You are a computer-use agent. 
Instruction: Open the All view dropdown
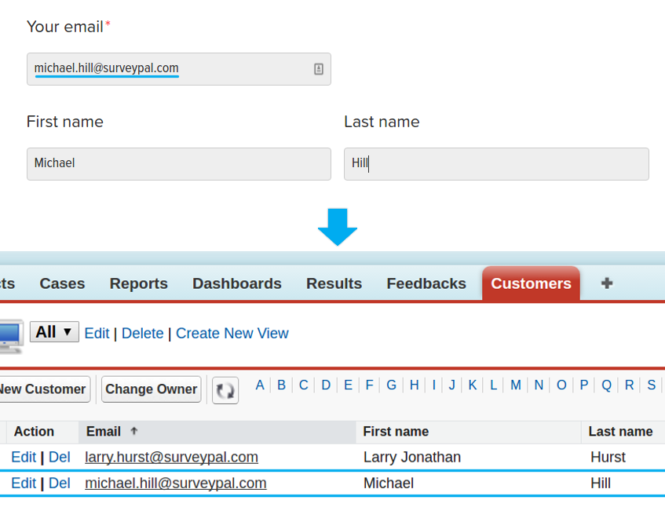54,331
